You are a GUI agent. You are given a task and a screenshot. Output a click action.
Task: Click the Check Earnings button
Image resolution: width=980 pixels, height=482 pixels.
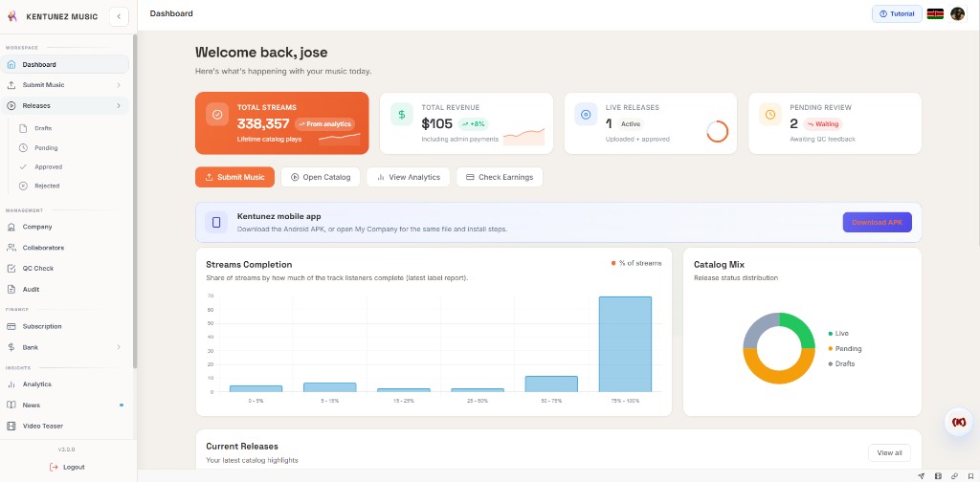(x=500, y=177)
